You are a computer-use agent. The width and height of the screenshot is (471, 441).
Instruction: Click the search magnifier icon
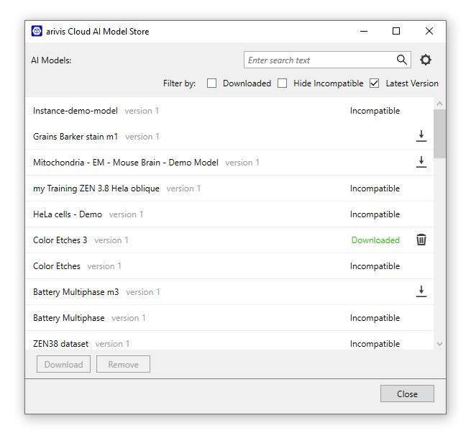(402, 60)
